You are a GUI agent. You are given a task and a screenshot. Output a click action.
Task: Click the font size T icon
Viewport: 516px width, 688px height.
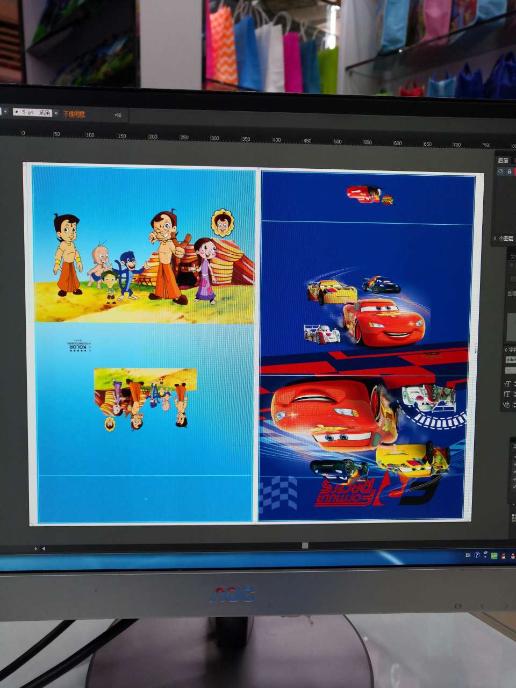tap(507, 383)
